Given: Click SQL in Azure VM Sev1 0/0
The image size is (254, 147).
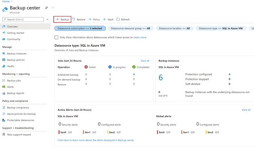Looking at the screenshot, I should pyautogui.click(x=90, y=132).
